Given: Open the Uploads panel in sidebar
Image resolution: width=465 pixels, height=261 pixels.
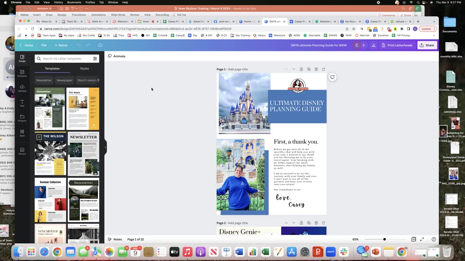Looking at the screenshot, I should (x=22, y=88).
